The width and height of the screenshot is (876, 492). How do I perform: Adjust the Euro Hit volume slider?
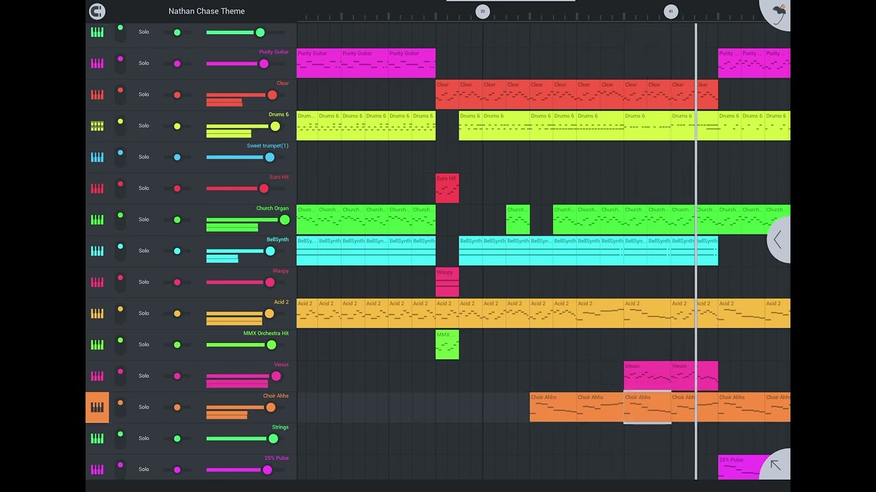tap(245, 189)
